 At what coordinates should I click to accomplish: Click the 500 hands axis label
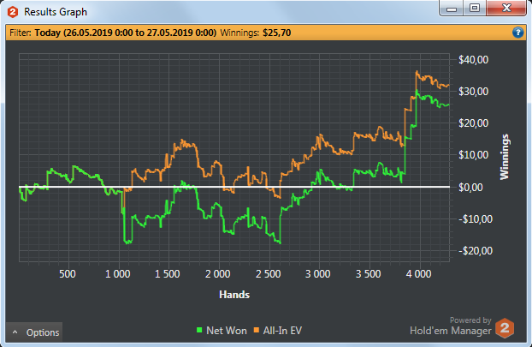[x=68, y=274]
